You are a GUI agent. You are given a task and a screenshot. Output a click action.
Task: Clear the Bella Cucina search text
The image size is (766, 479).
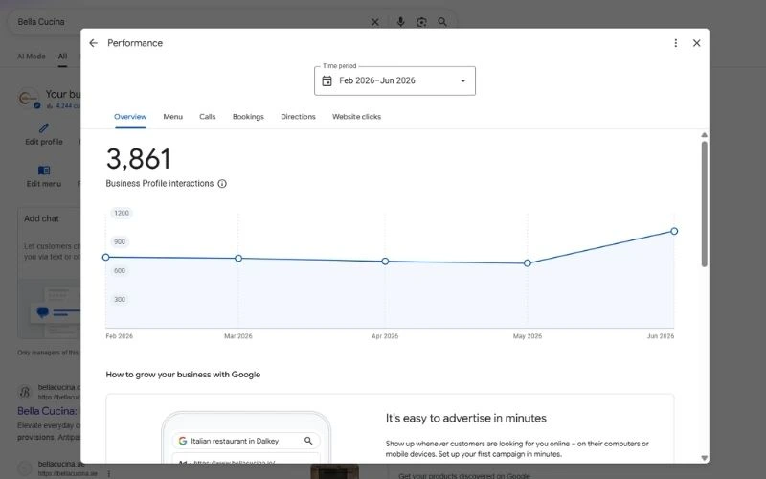pos(374,22)
